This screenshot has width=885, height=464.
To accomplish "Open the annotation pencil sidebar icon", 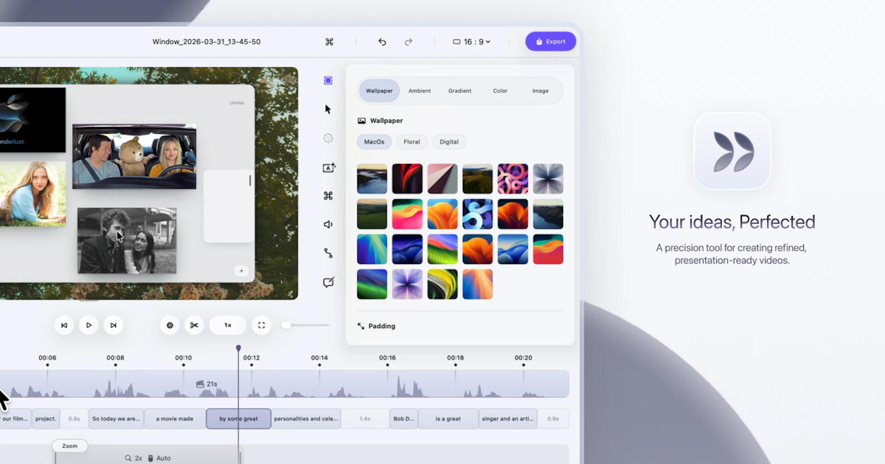I will (x=329, y=282).
